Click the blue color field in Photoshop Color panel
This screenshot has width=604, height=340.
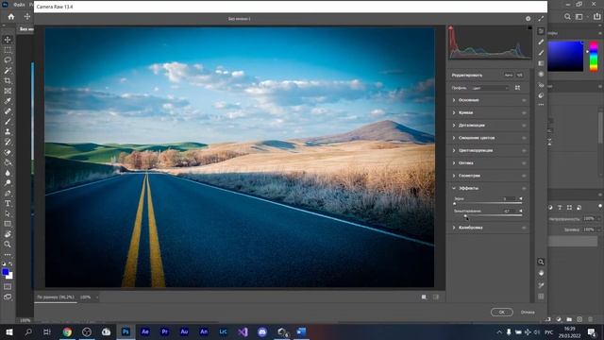pos(565,57)
